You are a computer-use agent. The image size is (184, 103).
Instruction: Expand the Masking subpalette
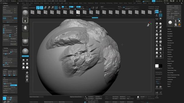pyautogui.click(x=169, y=52)
